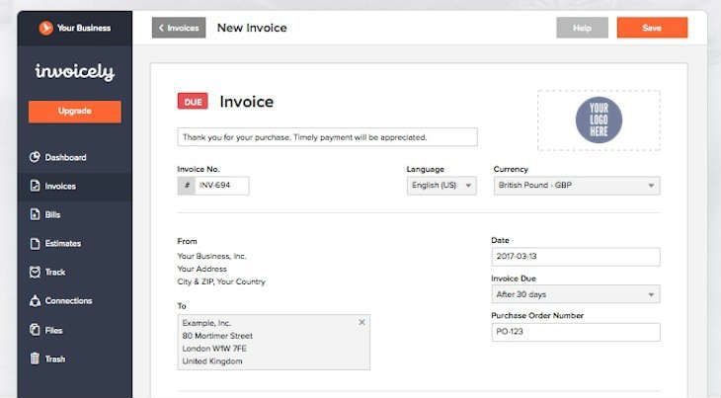The width and height of the screenshot is (721, 398).
Task: Go back with the Invoices button
Action: pyautogui.click(x=179, y=28)
